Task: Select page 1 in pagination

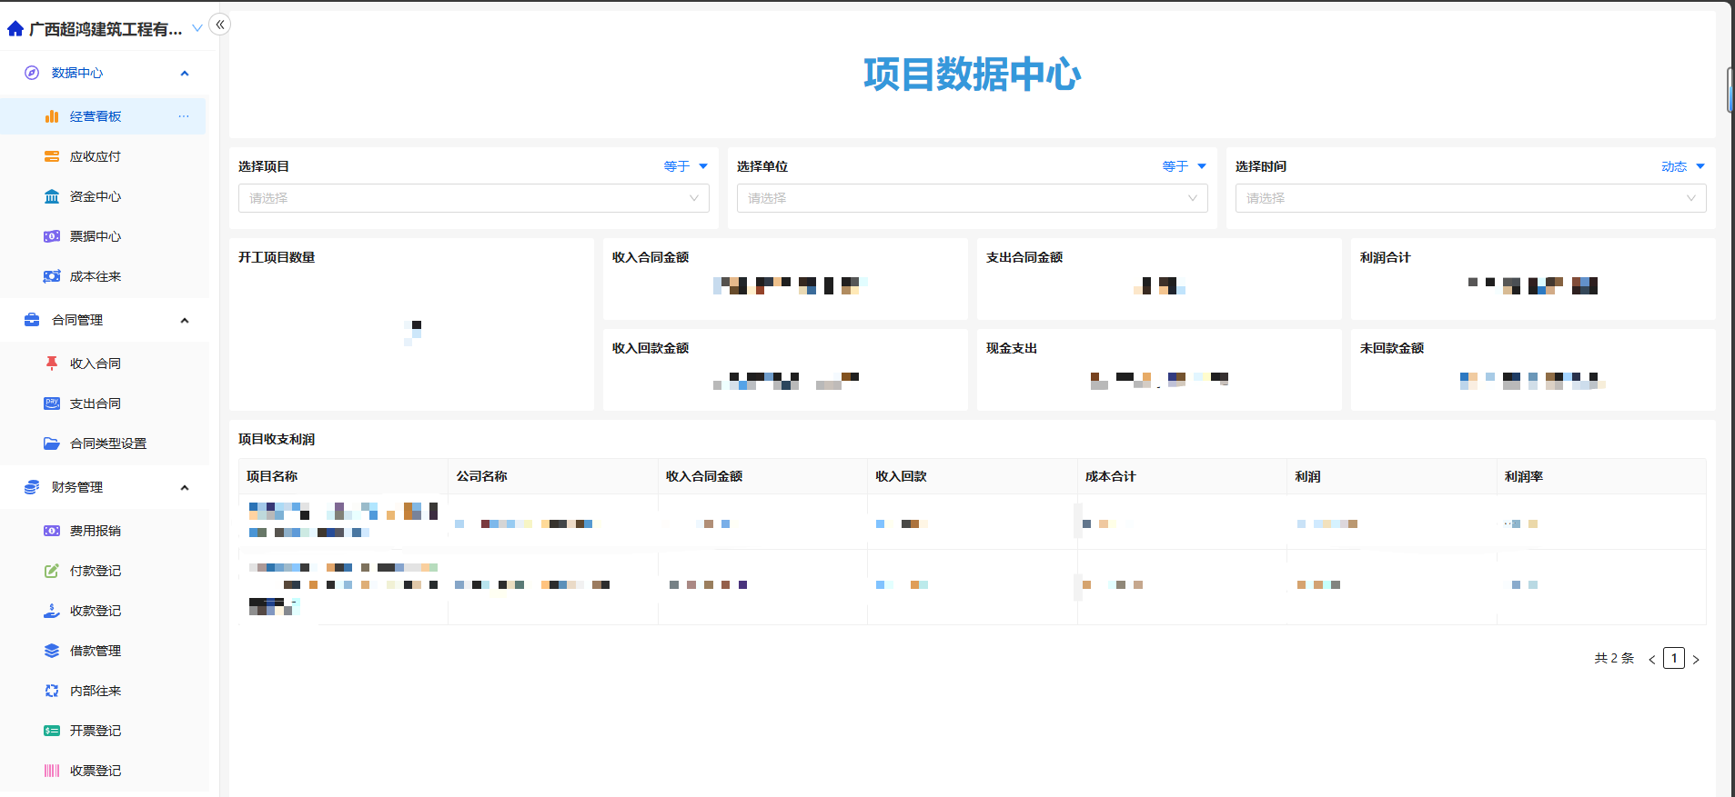Action: [1673, 658]
